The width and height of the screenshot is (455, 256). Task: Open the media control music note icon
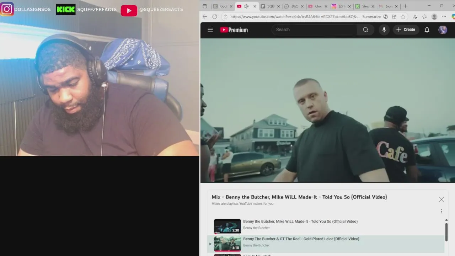click(415, 17)
